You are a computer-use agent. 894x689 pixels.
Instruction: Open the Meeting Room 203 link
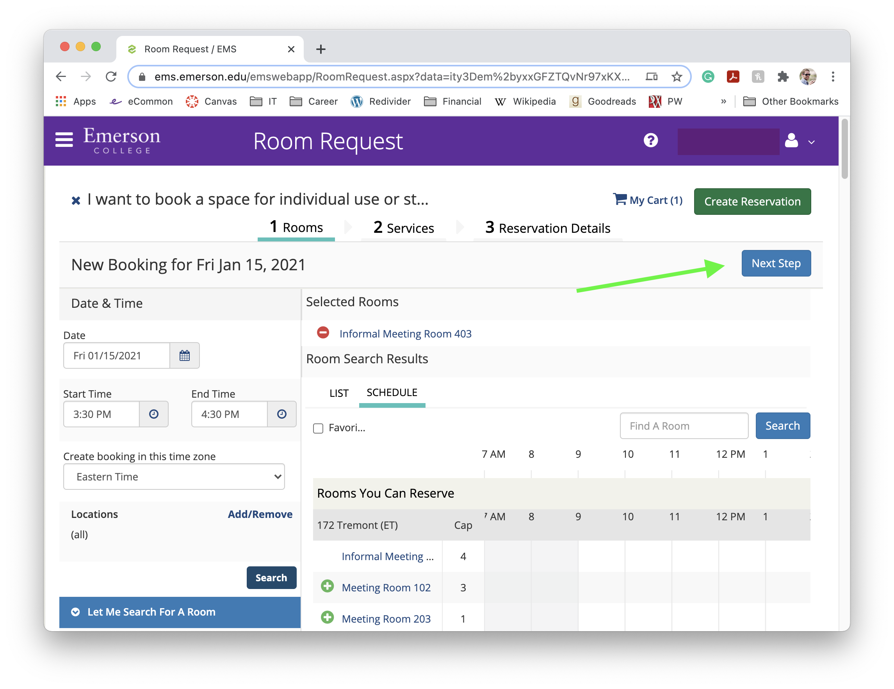386,619
